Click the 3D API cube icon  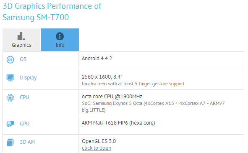point(10,142)
